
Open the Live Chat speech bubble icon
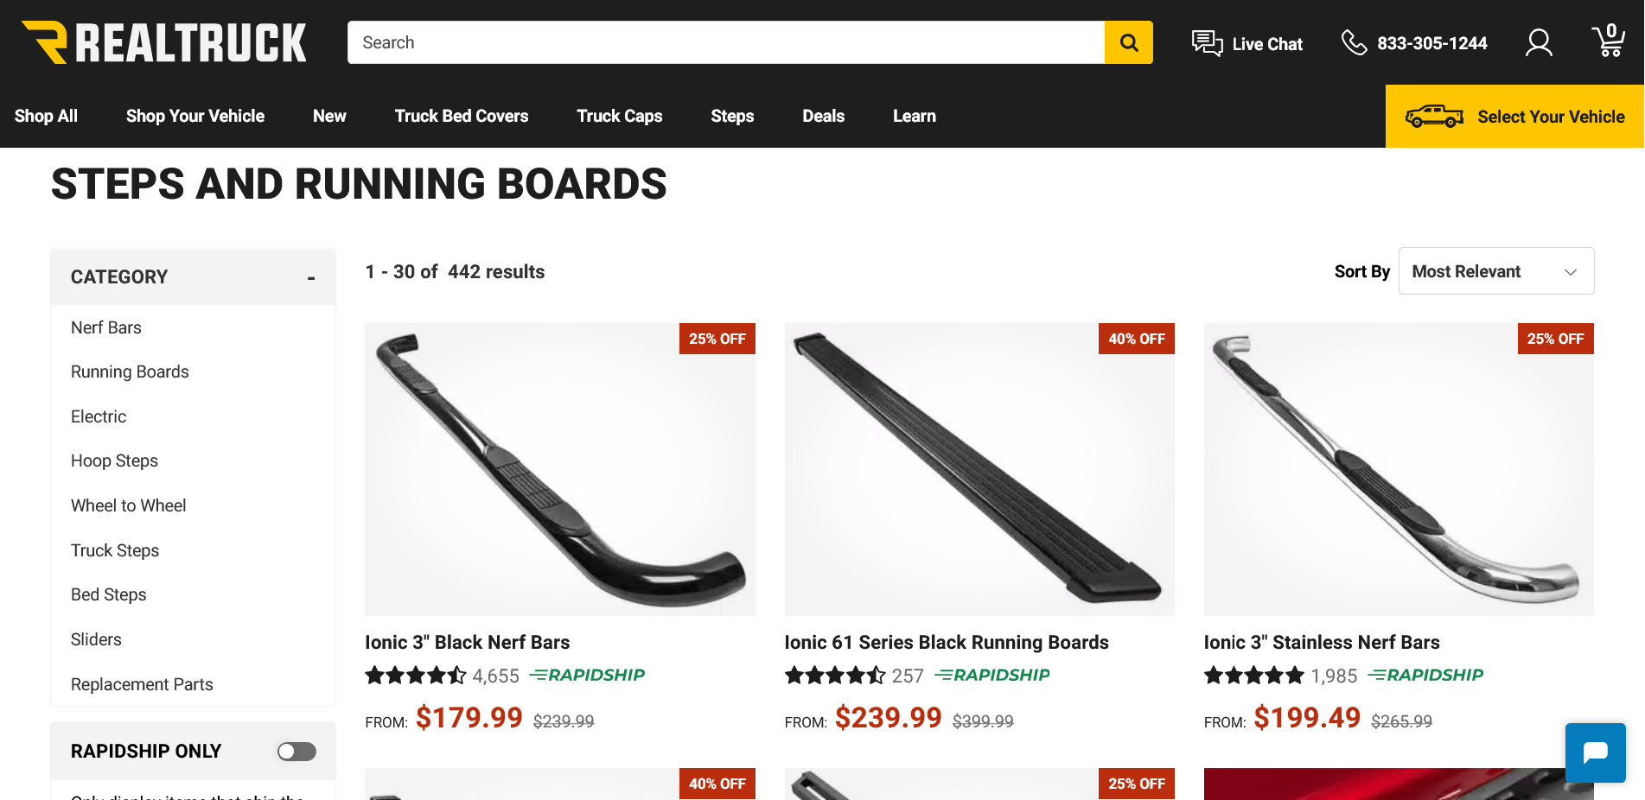pyautogui.click(x=1207, y=43)
